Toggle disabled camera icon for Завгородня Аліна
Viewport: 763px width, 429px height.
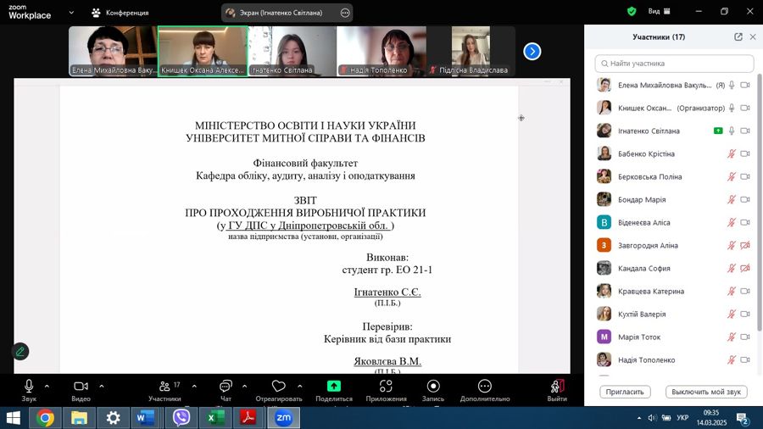[745, 245]
